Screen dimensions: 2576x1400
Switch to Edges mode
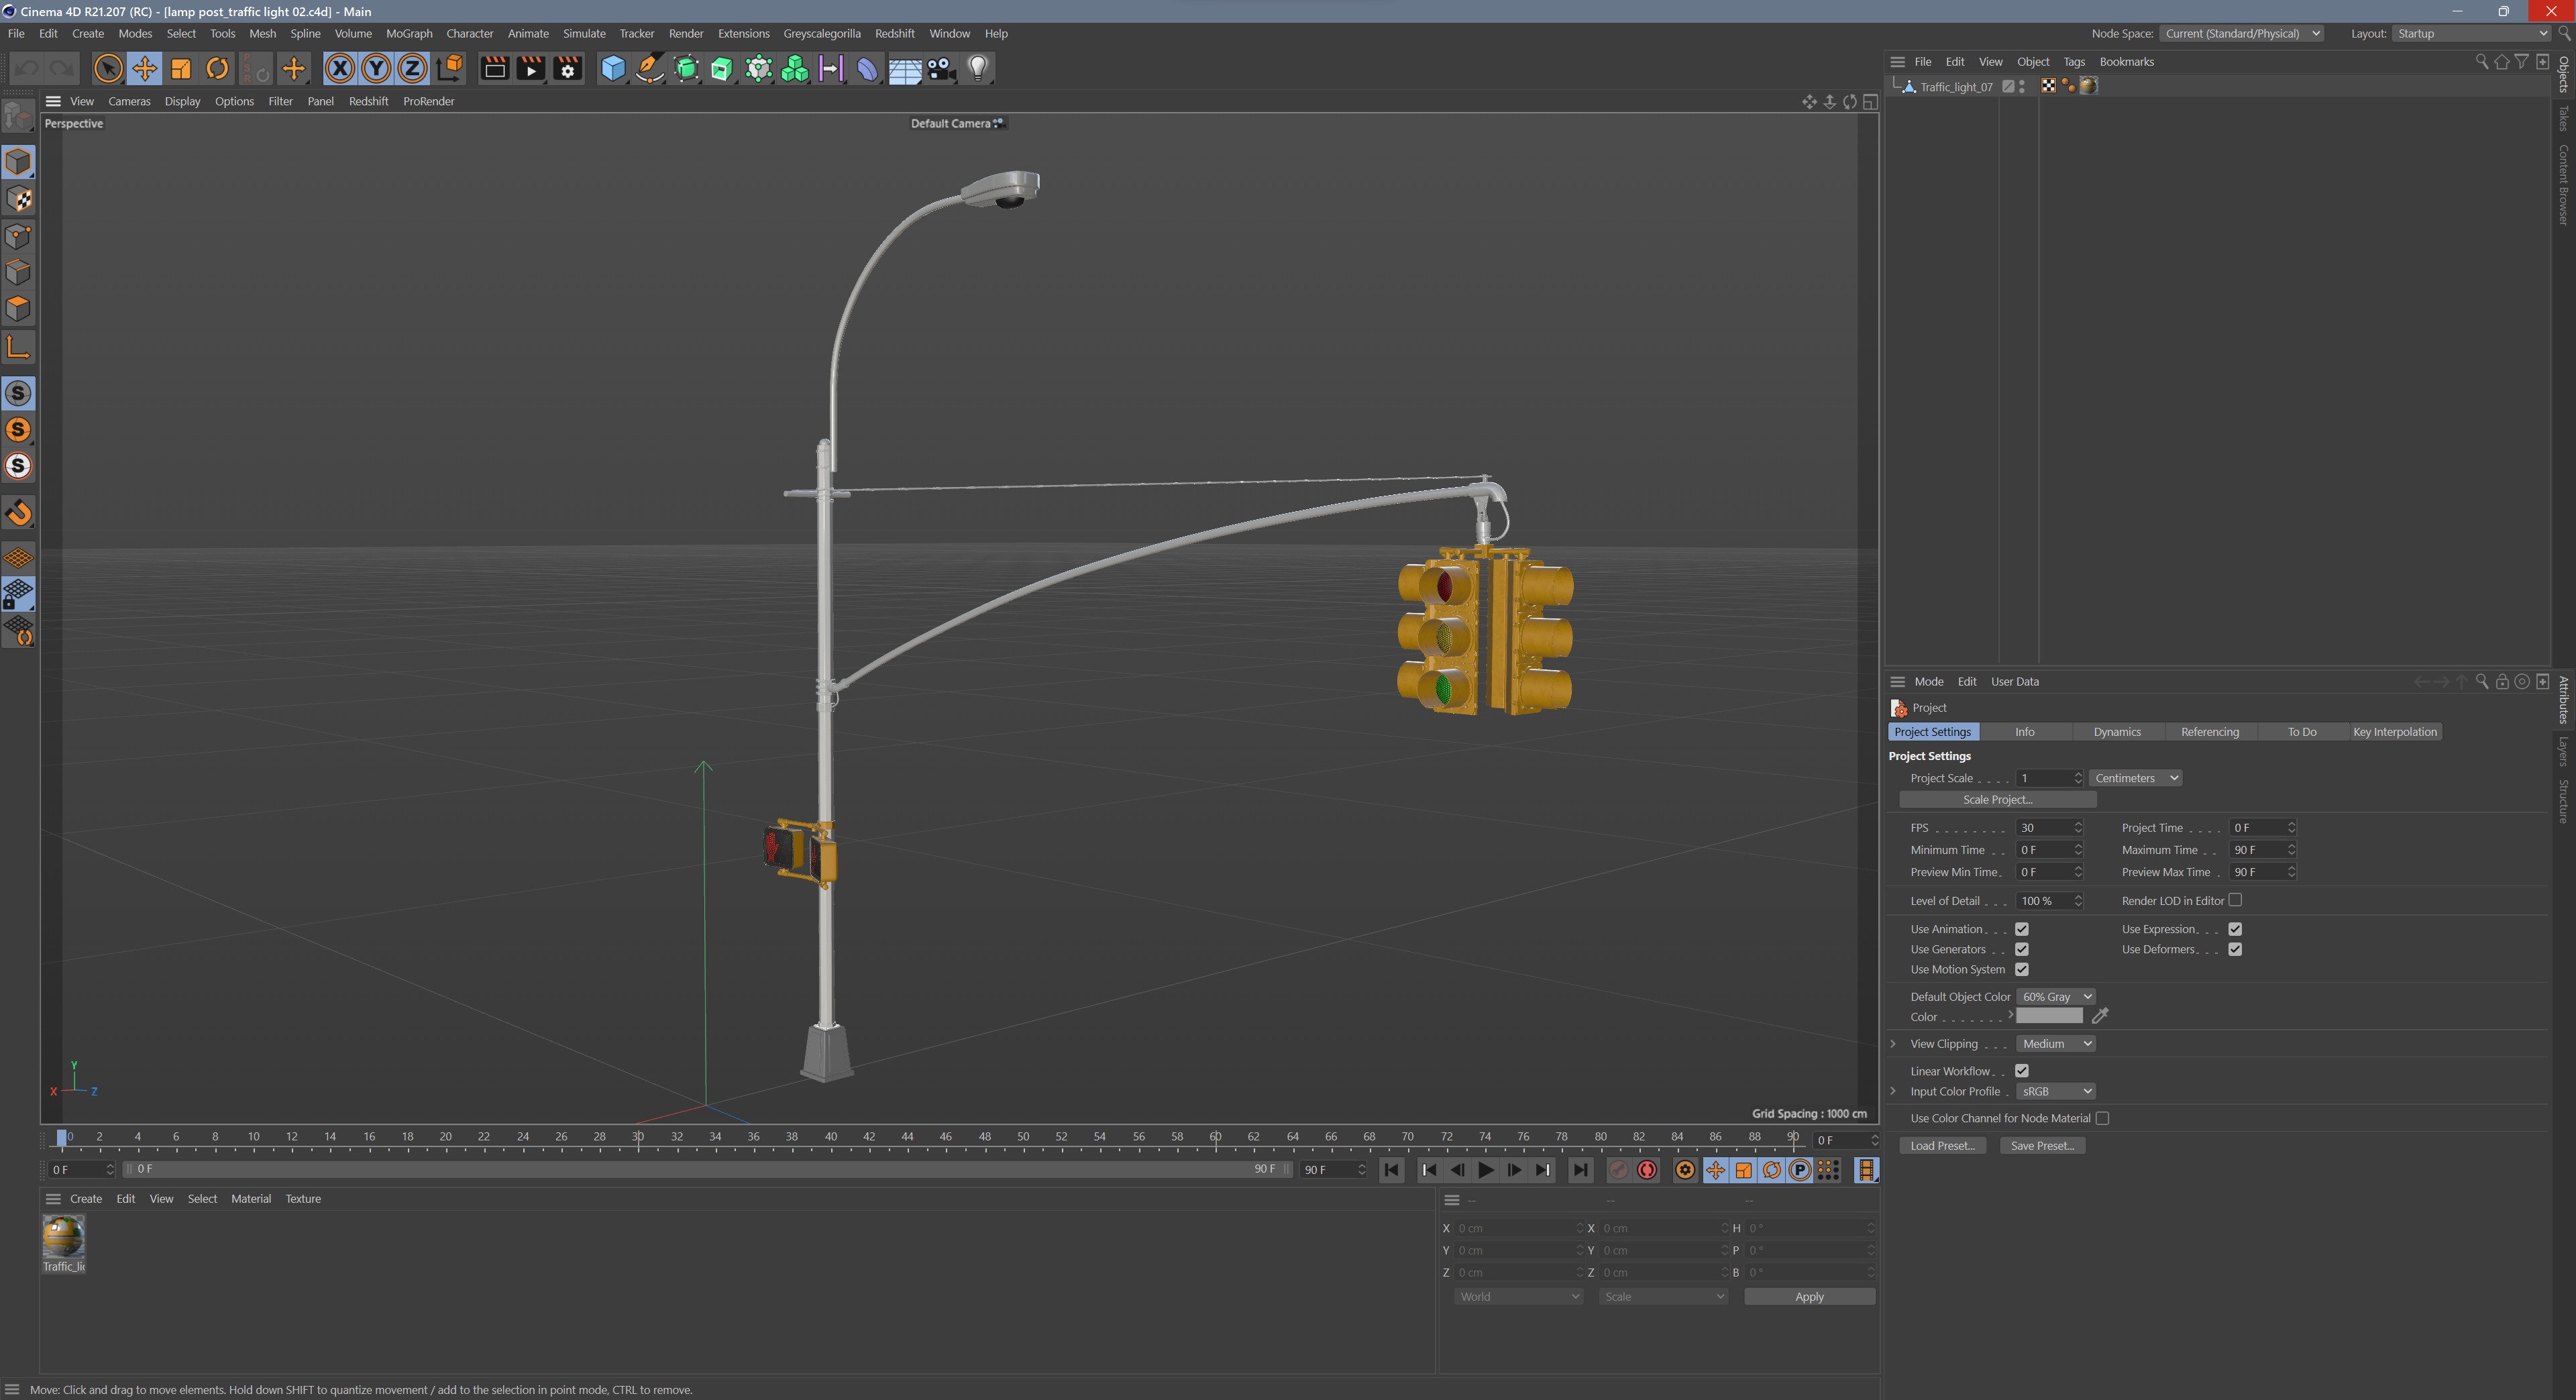point(18,272)
